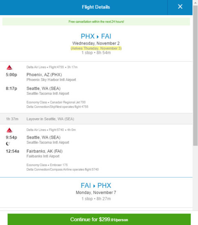Click Delta Air Lines Flight 4755 label
The width and height of the screenshot is (198, 225).
pyautogui.click(x=45, y=67)
